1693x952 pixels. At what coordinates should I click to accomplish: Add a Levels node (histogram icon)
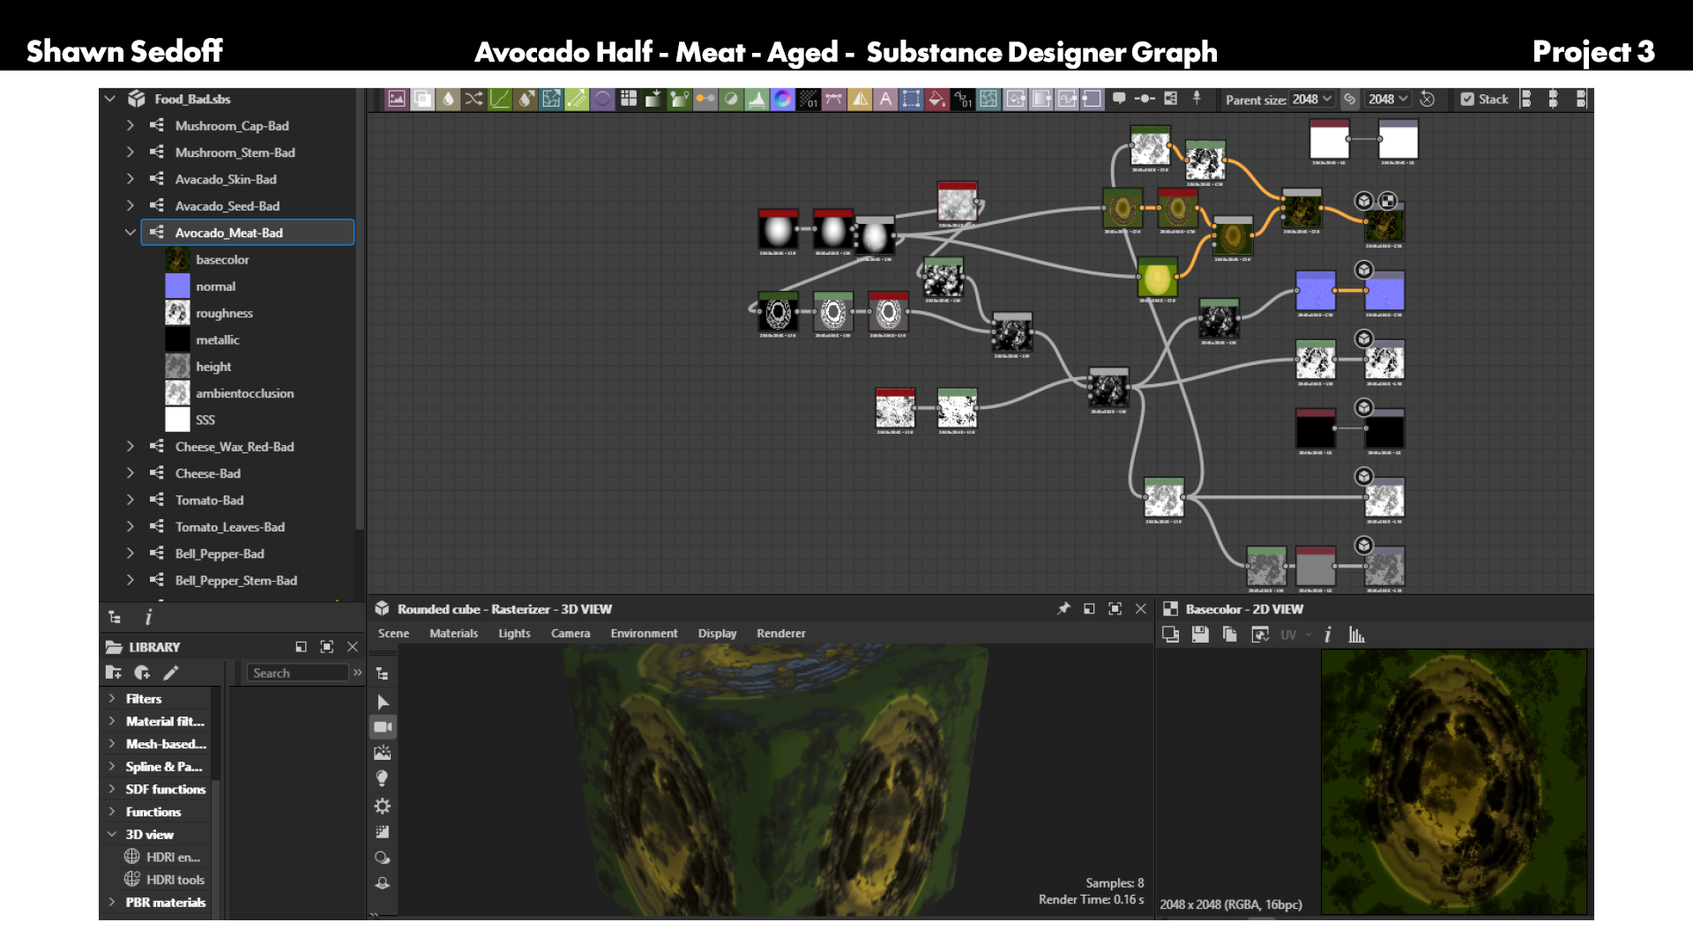[x=757, y=99]
